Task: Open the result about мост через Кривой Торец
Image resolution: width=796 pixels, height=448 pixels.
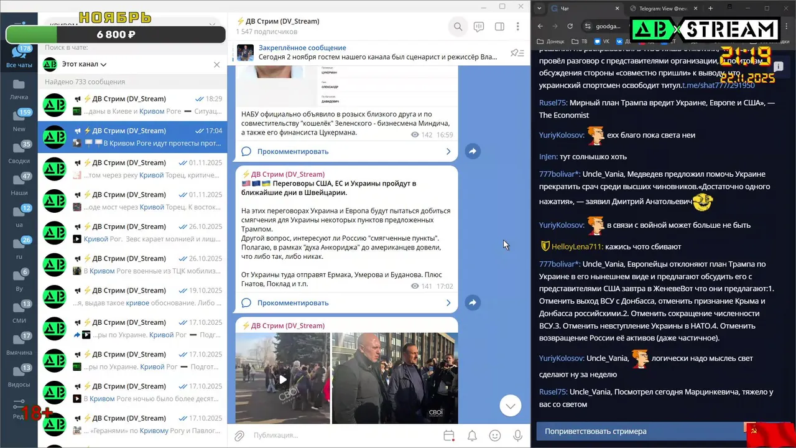Action: (132, 200)
